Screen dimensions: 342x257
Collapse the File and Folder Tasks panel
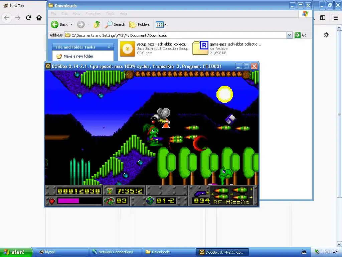pyautogui.click(x=109, y=47)
